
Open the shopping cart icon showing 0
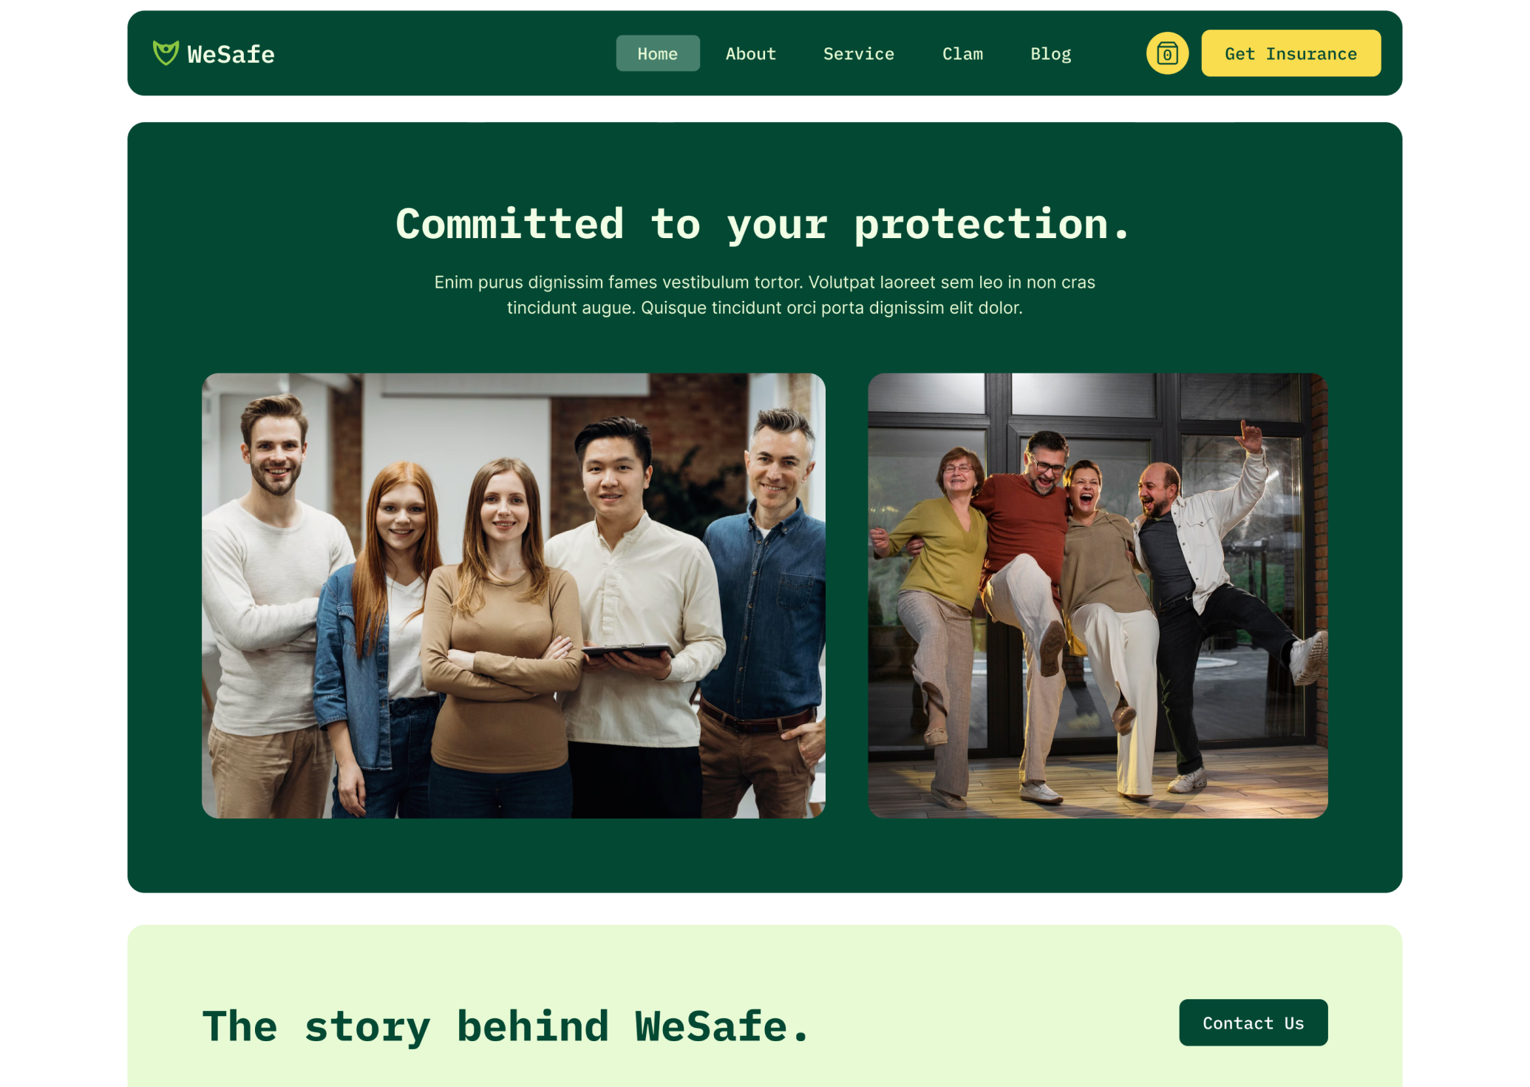coord(1167,53)
